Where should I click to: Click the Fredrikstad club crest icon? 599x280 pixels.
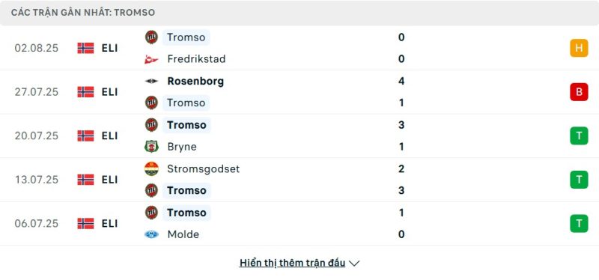(151, 59)
